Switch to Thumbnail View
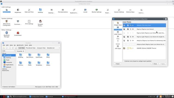The width and height of the screenshot is (174, 98). (31, 48)
